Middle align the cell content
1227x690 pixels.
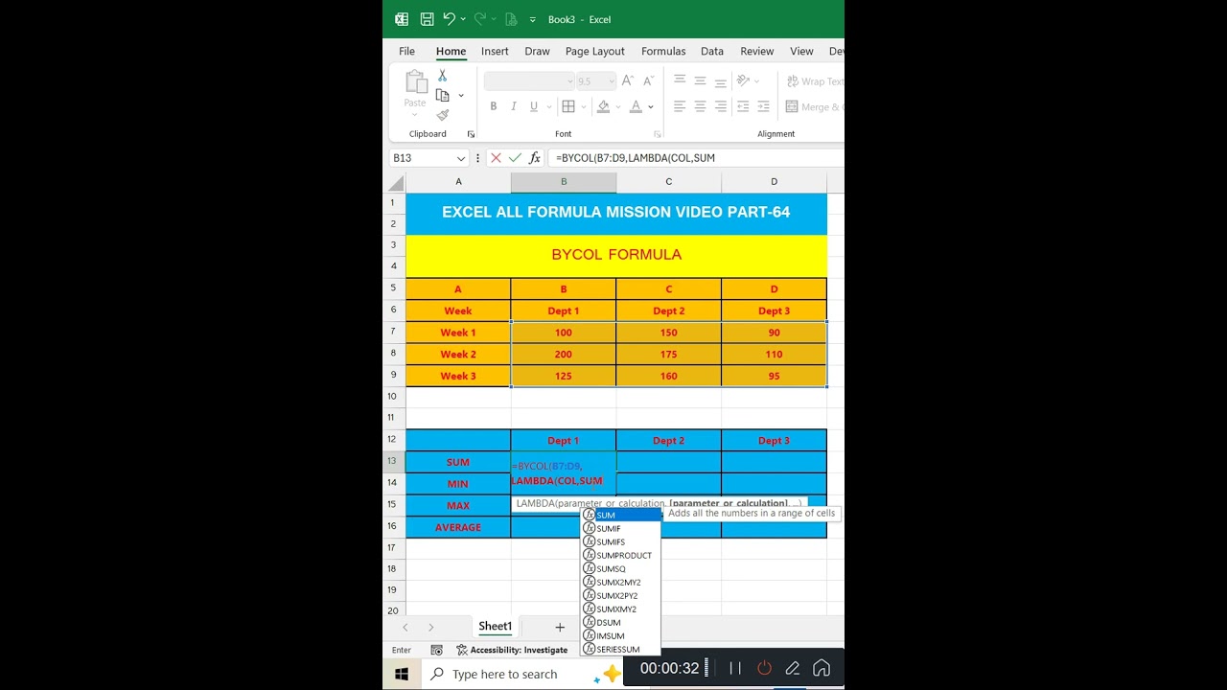click(x=700, y=80)
